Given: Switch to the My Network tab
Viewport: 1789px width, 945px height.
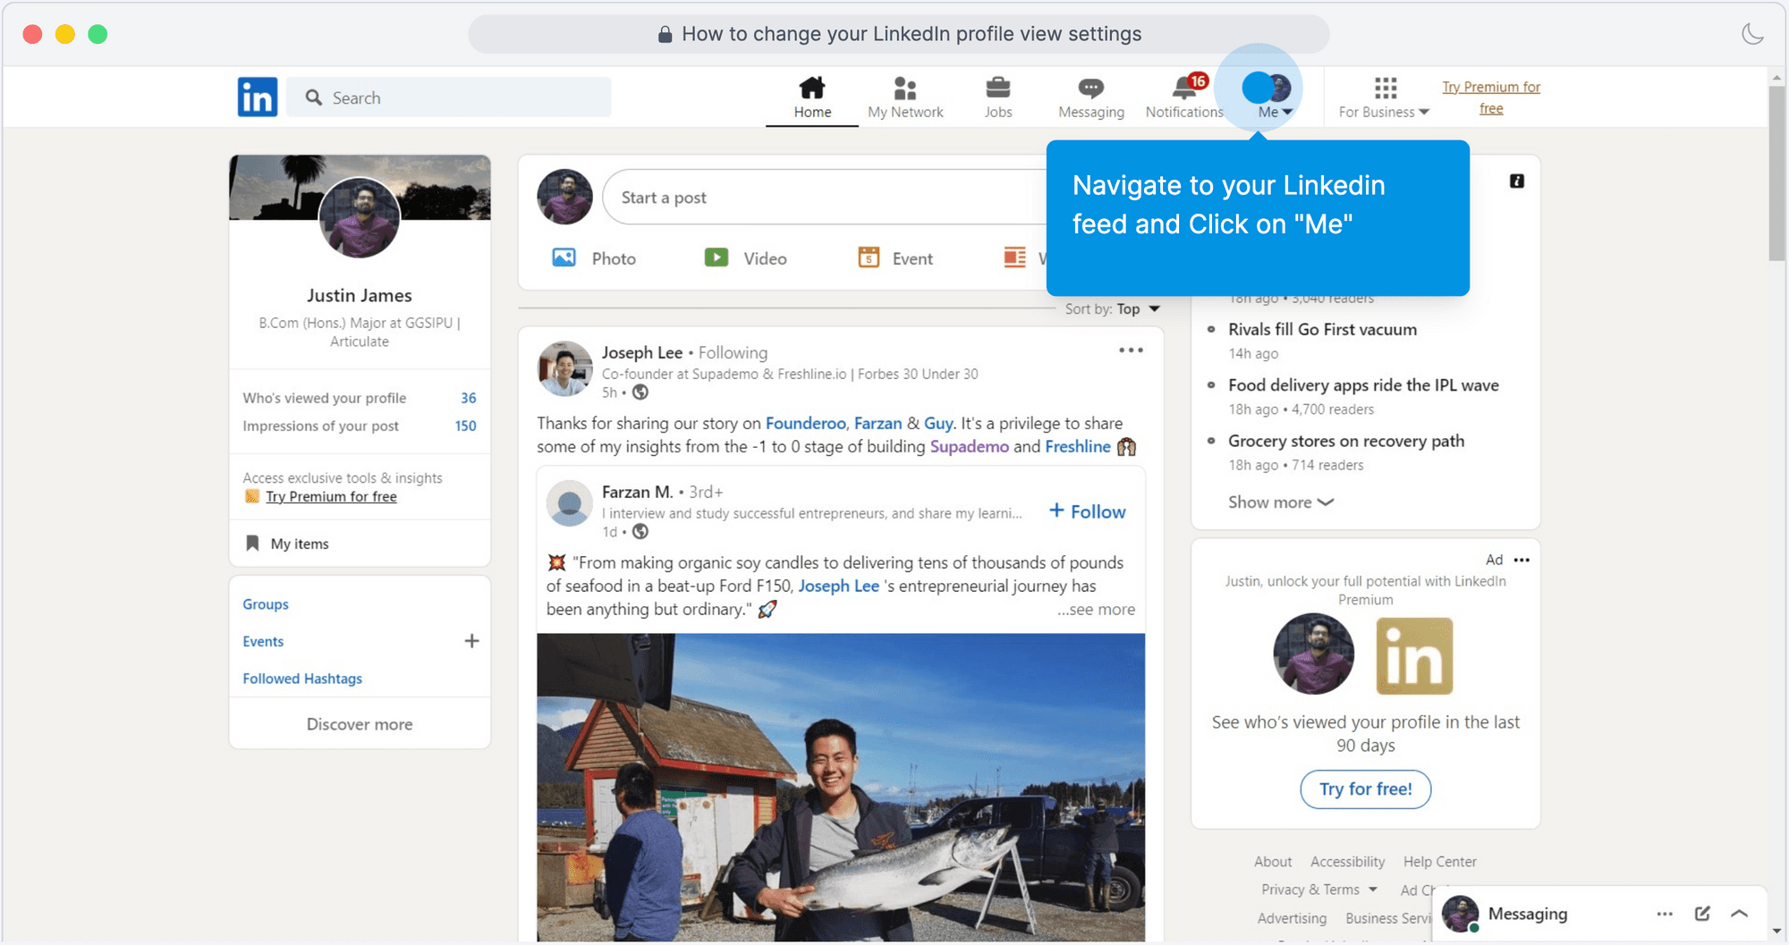Looking at the screenshot, I should pyautogui.click(x=905, y=96).
